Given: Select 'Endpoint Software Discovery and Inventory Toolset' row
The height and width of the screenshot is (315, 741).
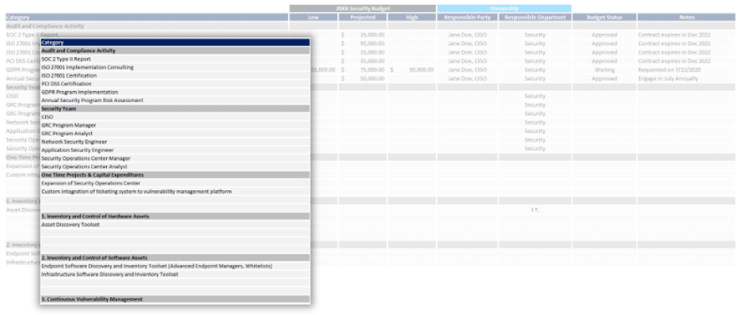Looking at the screenshot, I should 175,266.
